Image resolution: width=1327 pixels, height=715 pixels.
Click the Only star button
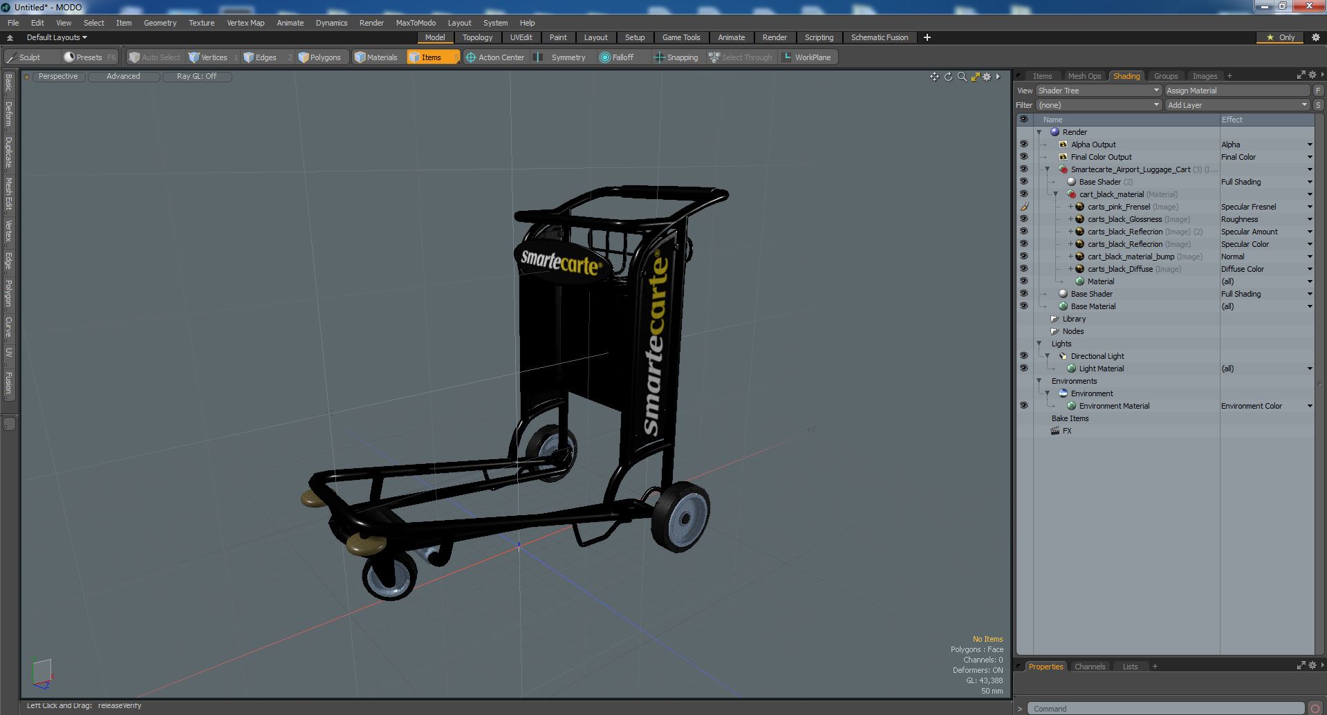pyautogui.click(x=1281, y=37)
